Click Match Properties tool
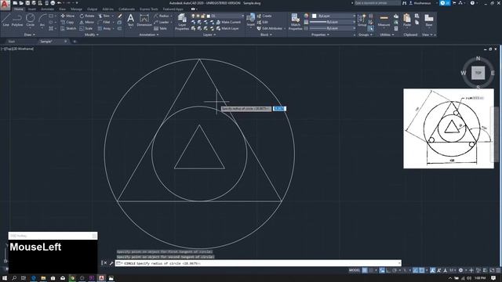The width and height of the screenshot is (502, 282). tap(295, 22)
